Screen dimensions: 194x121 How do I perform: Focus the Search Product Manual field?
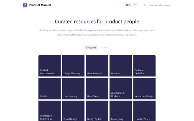(160, 5)
